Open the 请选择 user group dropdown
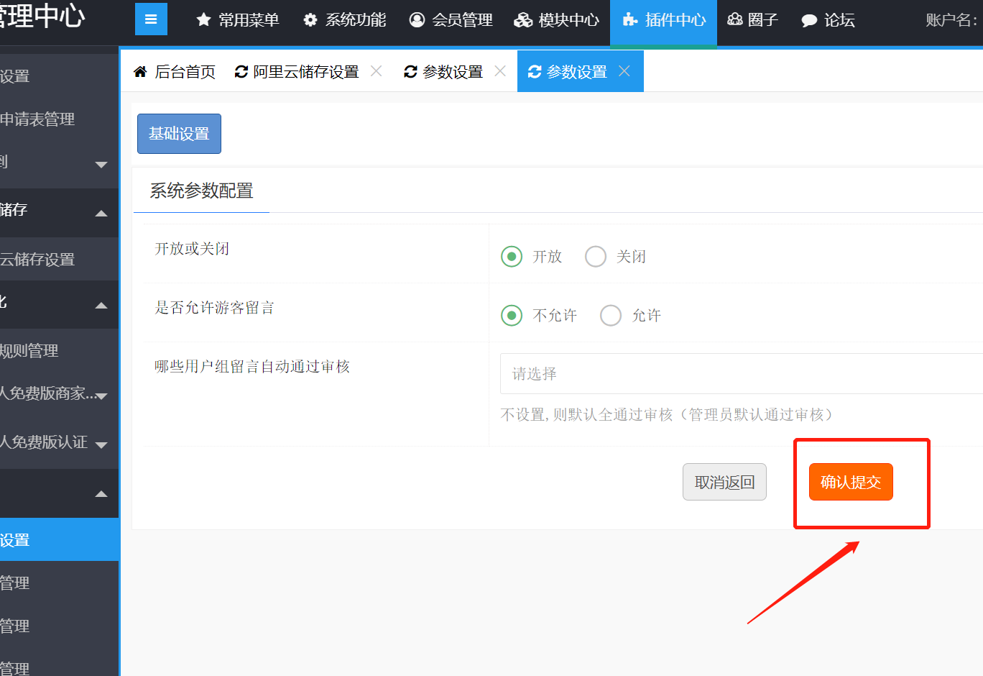 740,374
